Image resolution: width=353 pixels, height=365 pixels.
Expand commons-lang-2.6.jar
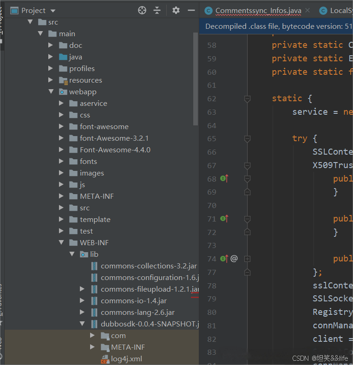82,313
